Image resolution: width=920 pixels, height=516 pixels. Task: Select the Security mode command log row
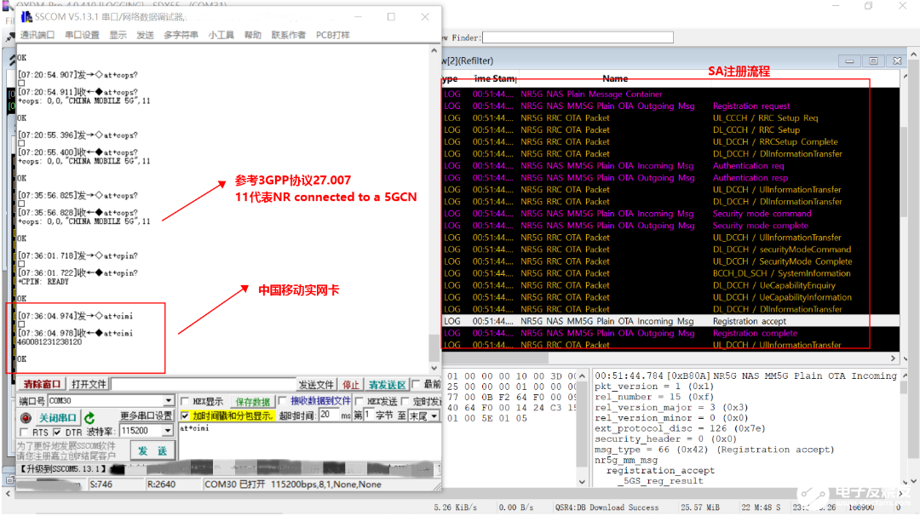click(x=670, y=214)
